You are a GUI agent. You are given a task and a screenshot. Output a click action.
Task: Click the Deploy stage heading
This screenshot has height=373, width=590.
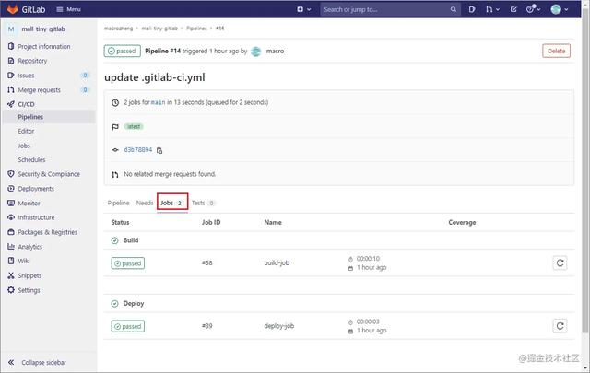(x=134, y=303)
